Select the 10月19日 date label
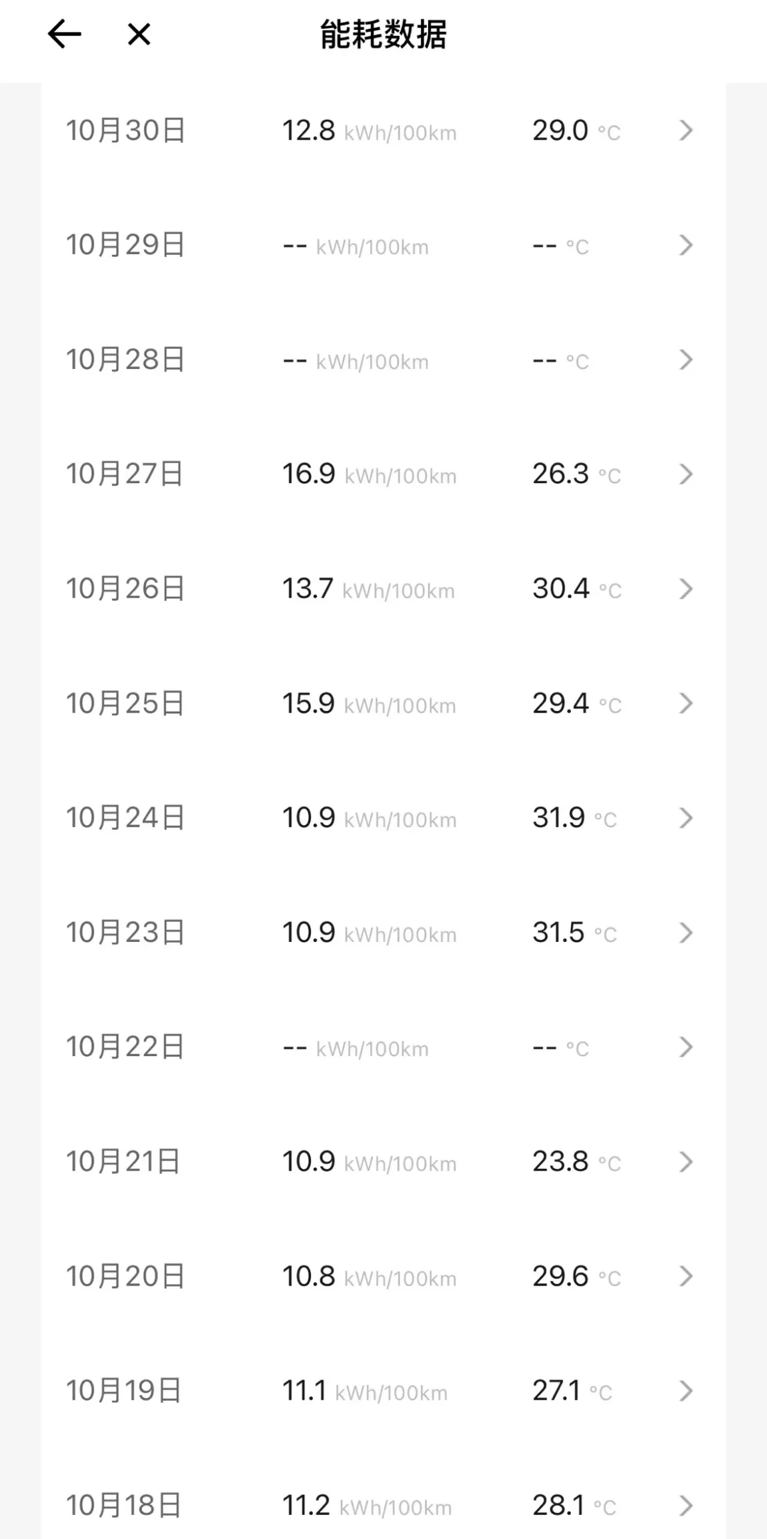This screenshot has width=767, height=1539. (123, 1391)
